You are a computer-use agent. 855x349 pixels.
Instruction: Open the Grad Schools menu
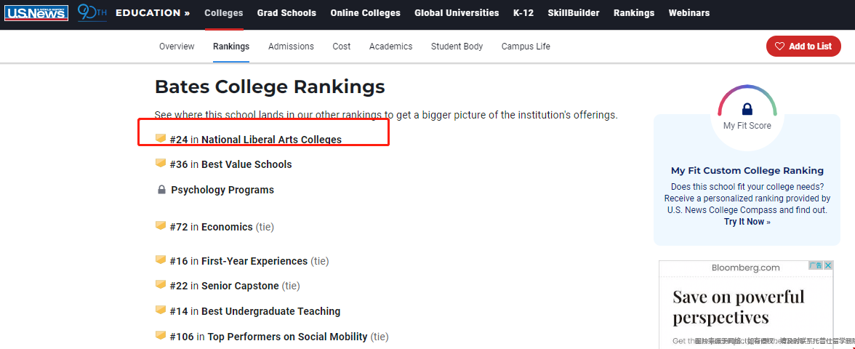coord(286,12)
